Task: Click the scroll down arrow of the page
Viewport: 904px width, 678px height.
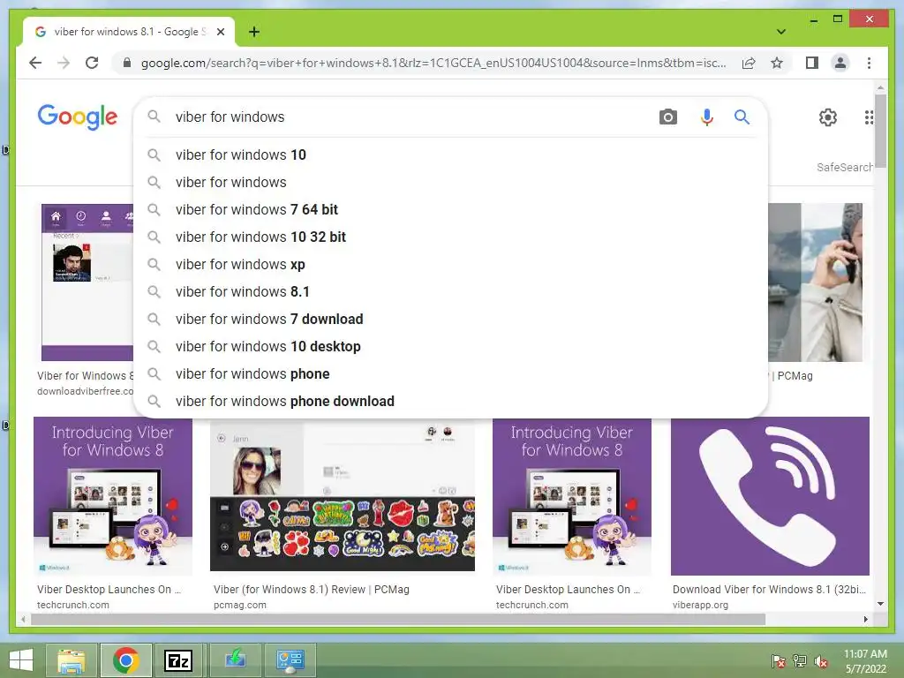Action: pos(880,604)
